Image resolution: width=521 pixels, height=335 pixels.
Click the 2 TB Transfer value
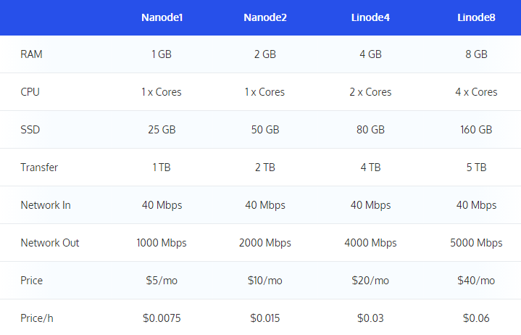[265, 167]
